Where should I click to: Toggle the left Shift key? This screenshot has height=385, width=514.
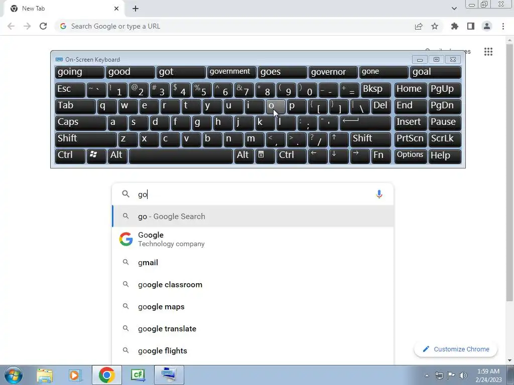pyautogui.click(x=85, y=139)
